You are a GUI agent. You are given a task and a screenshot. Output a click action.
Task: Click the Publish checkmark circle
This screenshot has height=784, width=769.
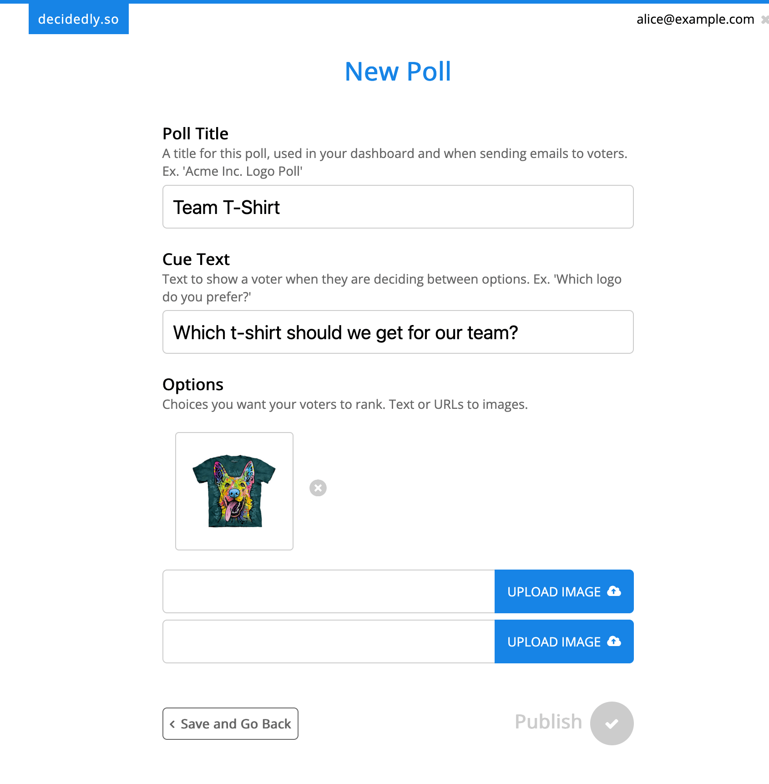coord(612,723)
